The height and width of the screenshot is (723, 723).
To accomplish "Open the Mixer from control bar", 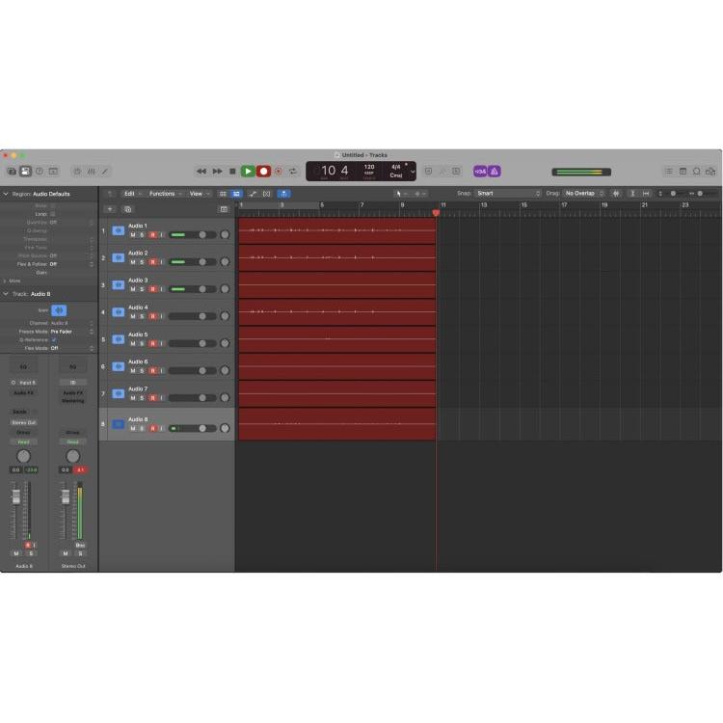I will tap(92, 171).
